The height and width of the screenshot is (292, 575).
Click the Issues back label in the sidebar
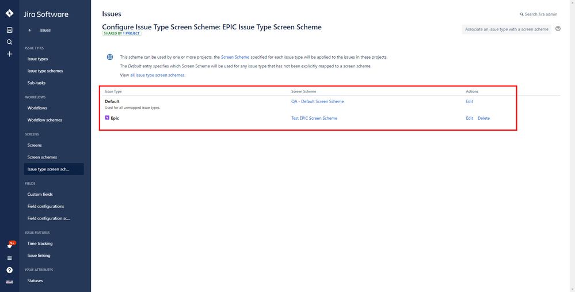pyautogui.click(x=45, y=30)
